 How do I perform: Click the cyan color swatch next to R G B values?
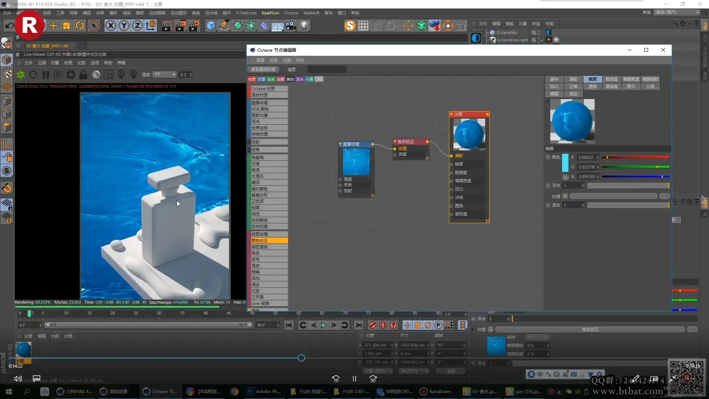tap(565, 163)
